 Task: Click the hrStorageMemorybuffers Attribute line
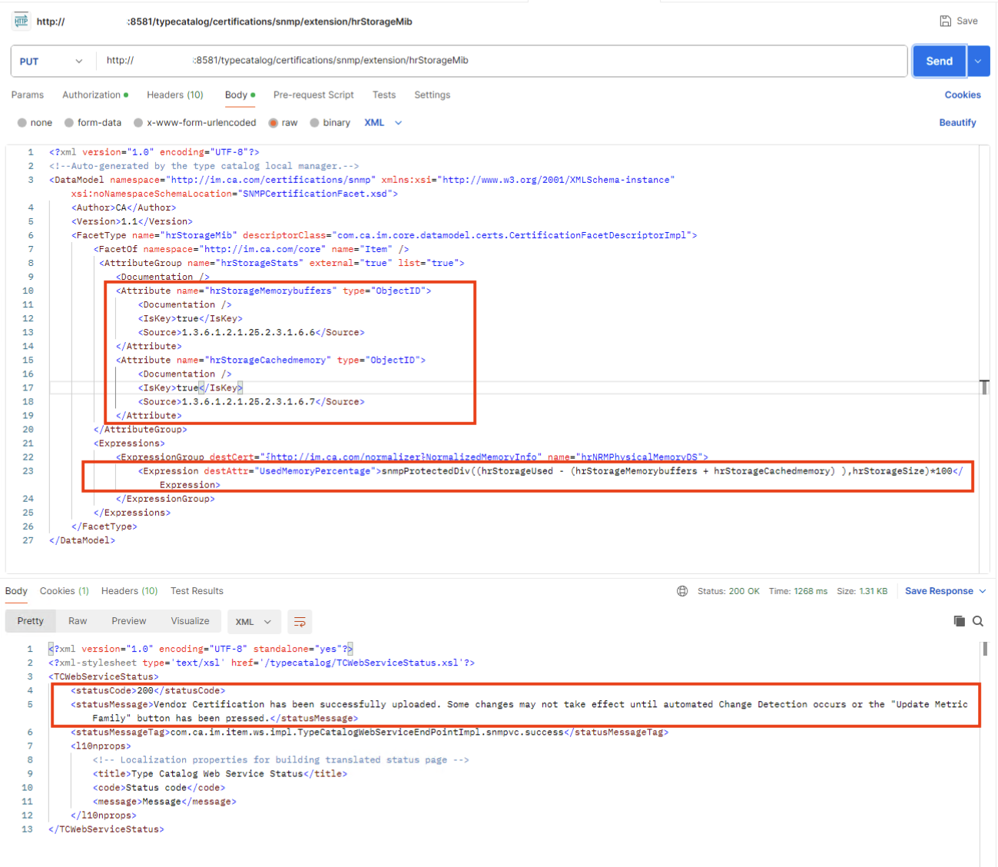click(274, 291)
